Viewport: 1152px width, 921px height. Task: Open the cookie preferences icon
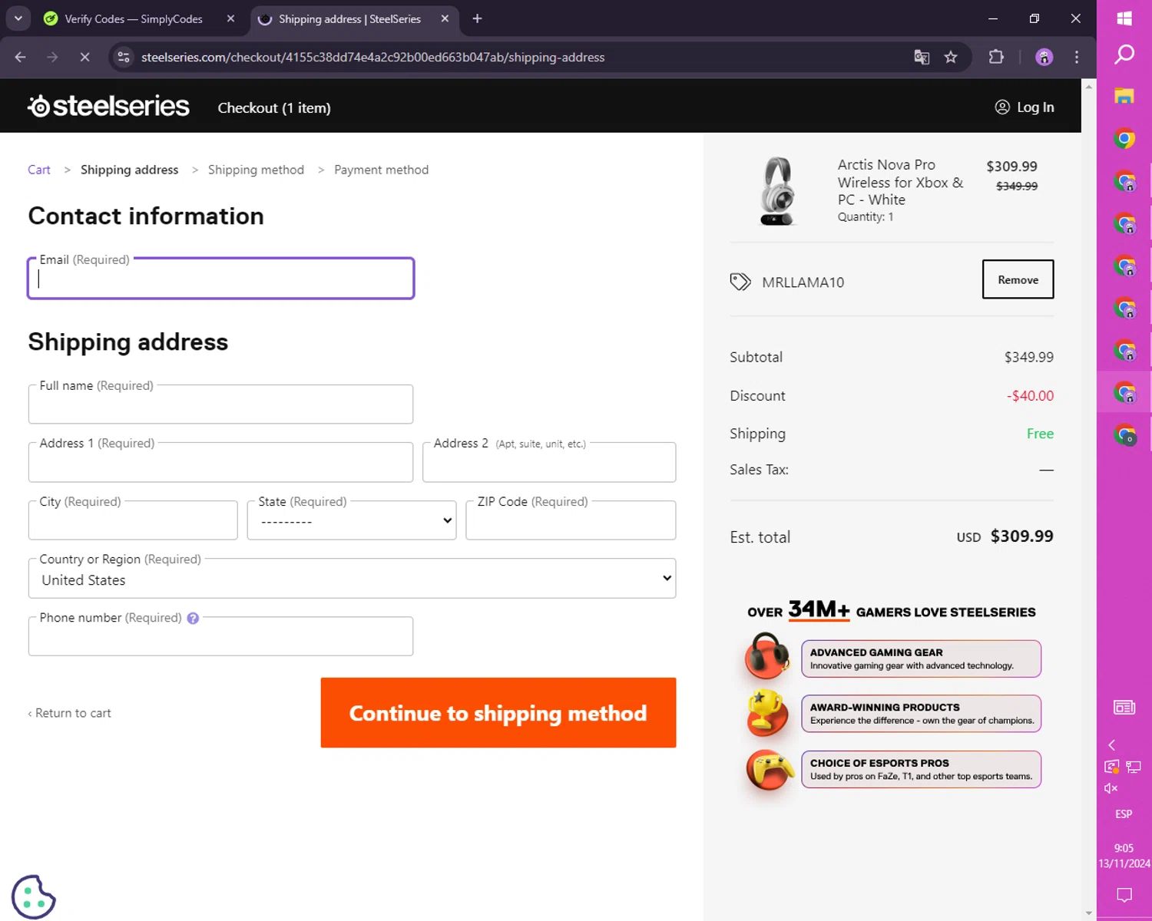(33, 896)
